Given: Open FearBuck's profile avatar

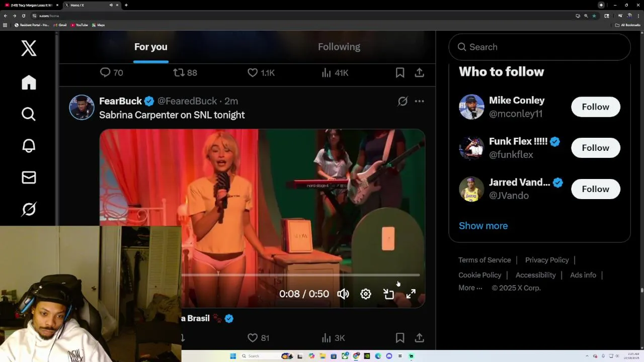Looking at the screenshot, I should coord(82,107).
